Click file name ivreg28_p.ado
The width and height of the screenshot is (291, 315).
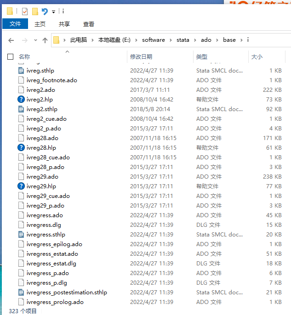click(x=45, y=167)
